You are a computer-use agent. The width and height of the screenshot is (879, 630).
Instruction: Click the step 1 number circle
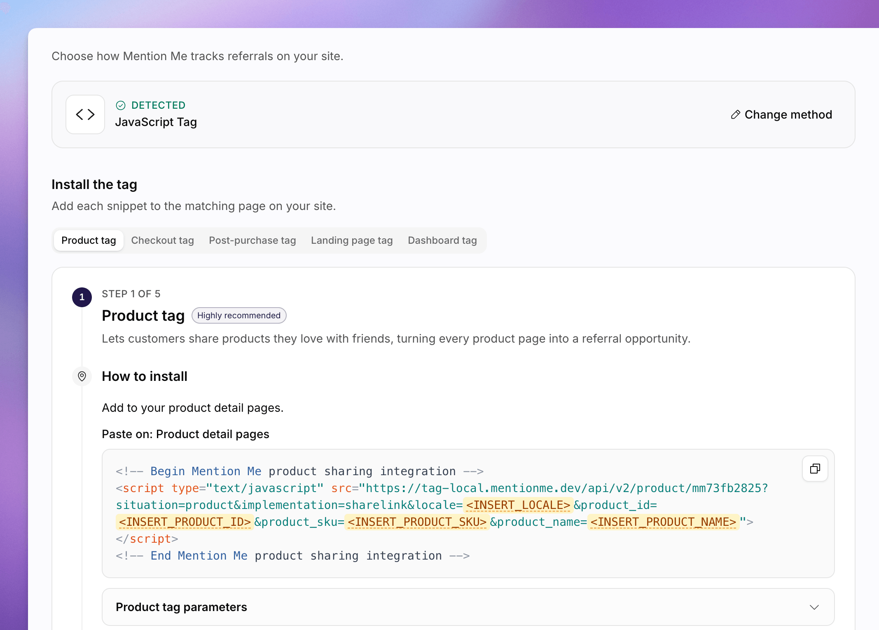[x=82, y=297]
